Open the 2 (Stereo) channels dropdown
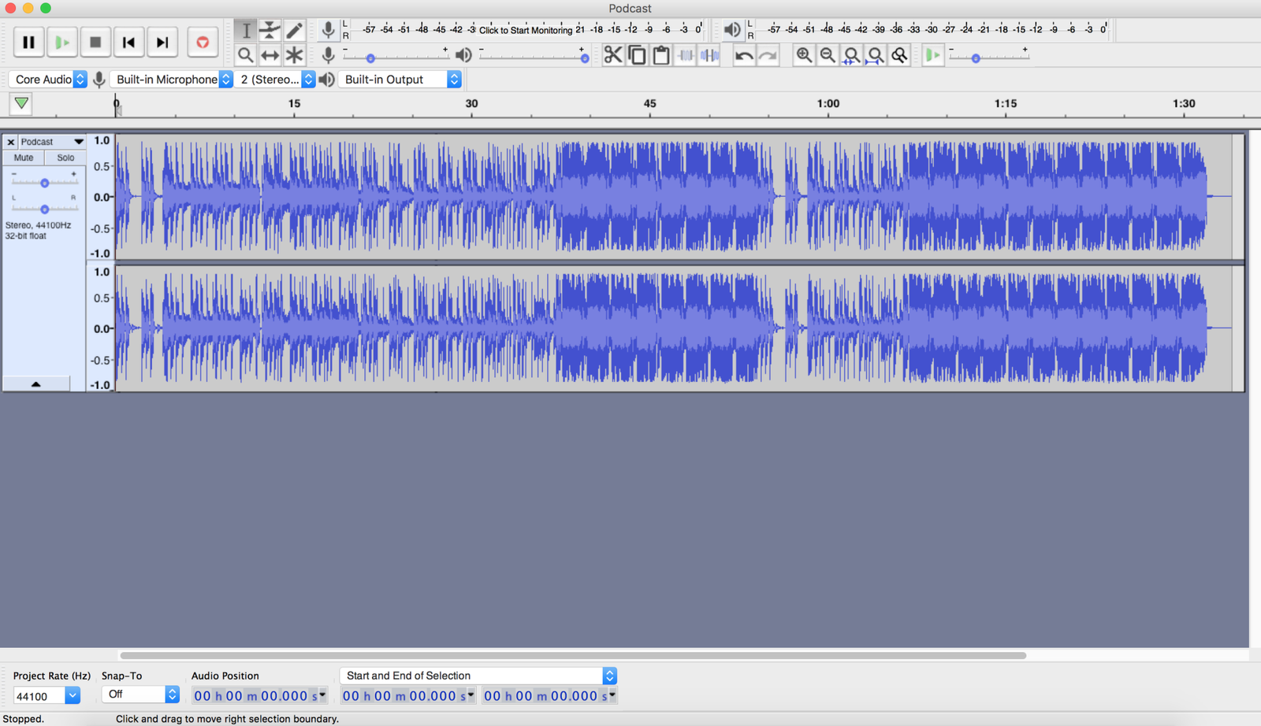 275,80
